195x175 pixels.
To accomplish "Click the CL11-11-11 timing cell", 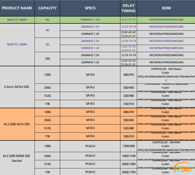I will (x=128, y=20).
